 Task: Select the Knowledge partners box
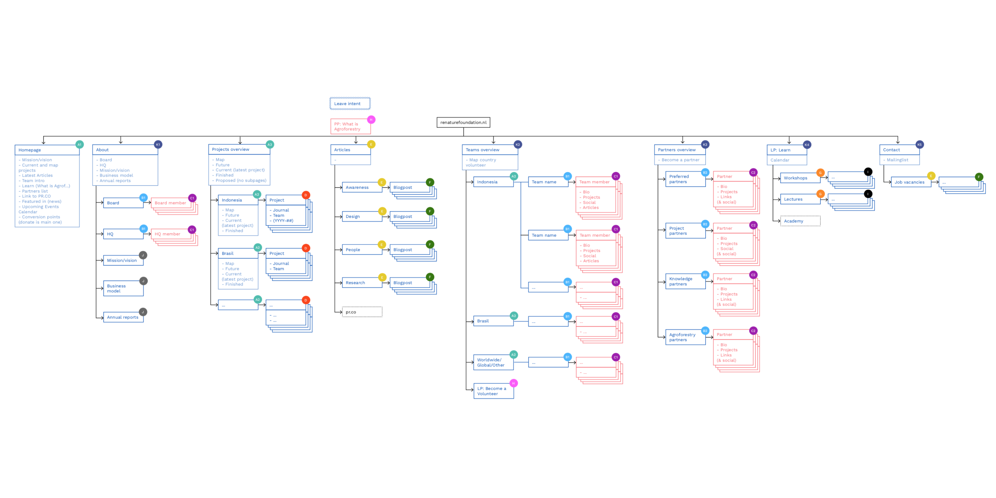(x=685, y=281)
